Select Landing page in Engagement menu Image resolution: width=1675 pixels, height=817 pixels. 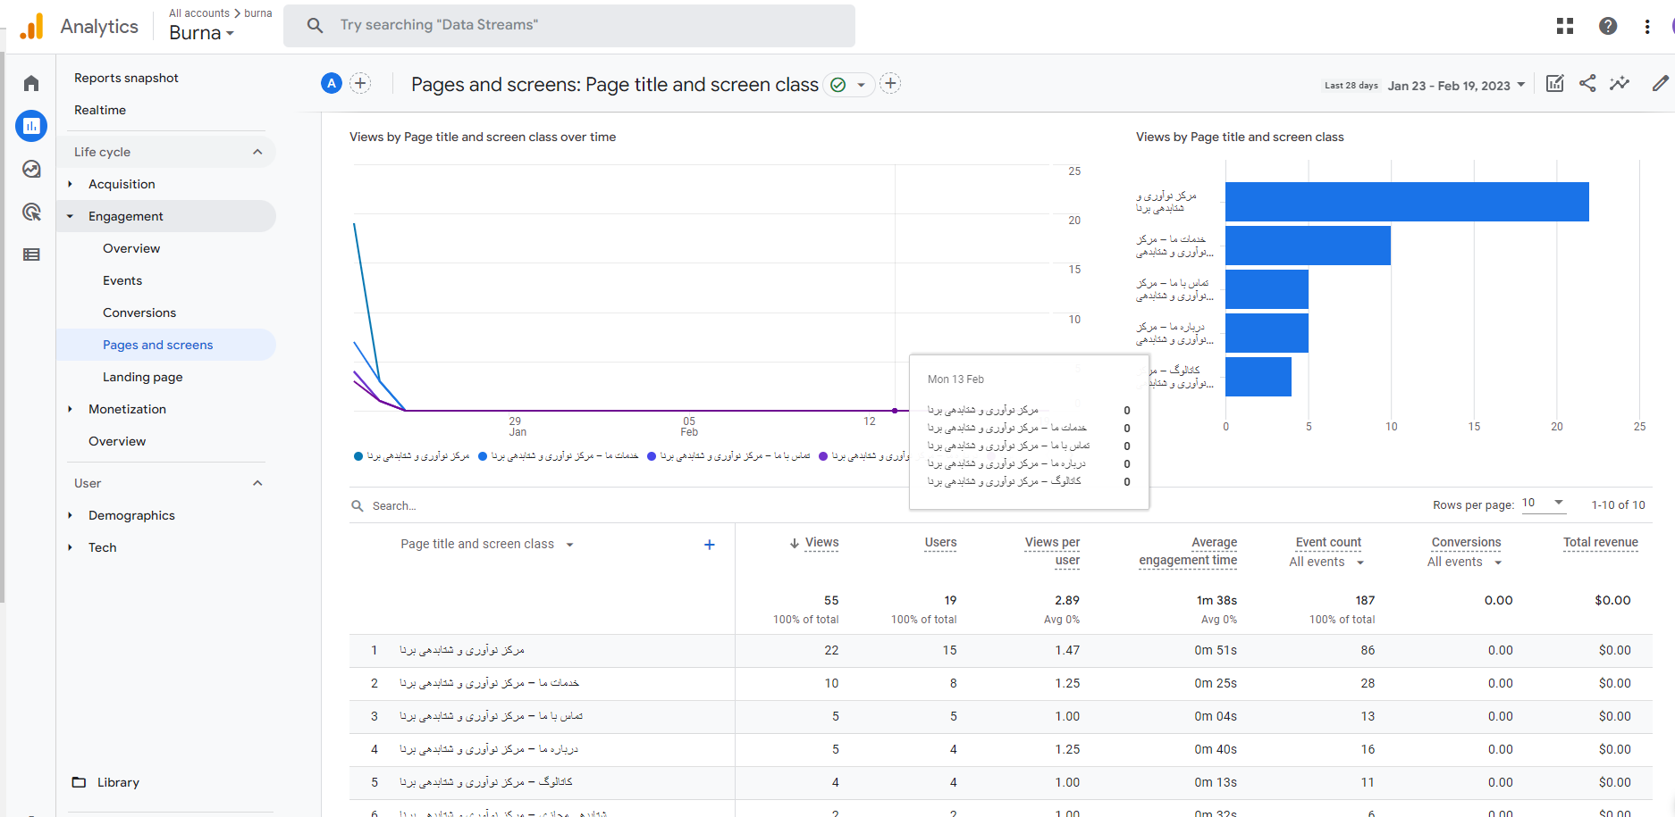click(x=142, y=377)
